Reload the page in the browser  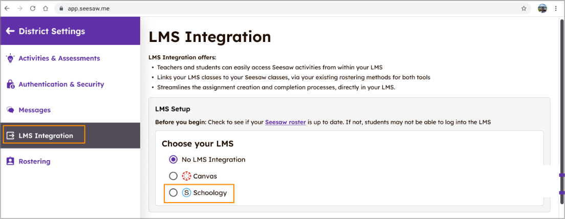pyautogui.click(x=33, y=8)
